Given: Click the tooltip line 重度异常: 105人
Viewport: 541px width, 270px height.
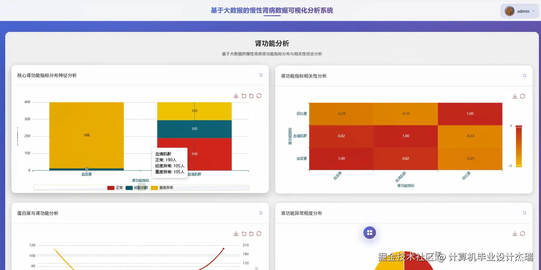Looking at the screenshot, I should 170,172.
